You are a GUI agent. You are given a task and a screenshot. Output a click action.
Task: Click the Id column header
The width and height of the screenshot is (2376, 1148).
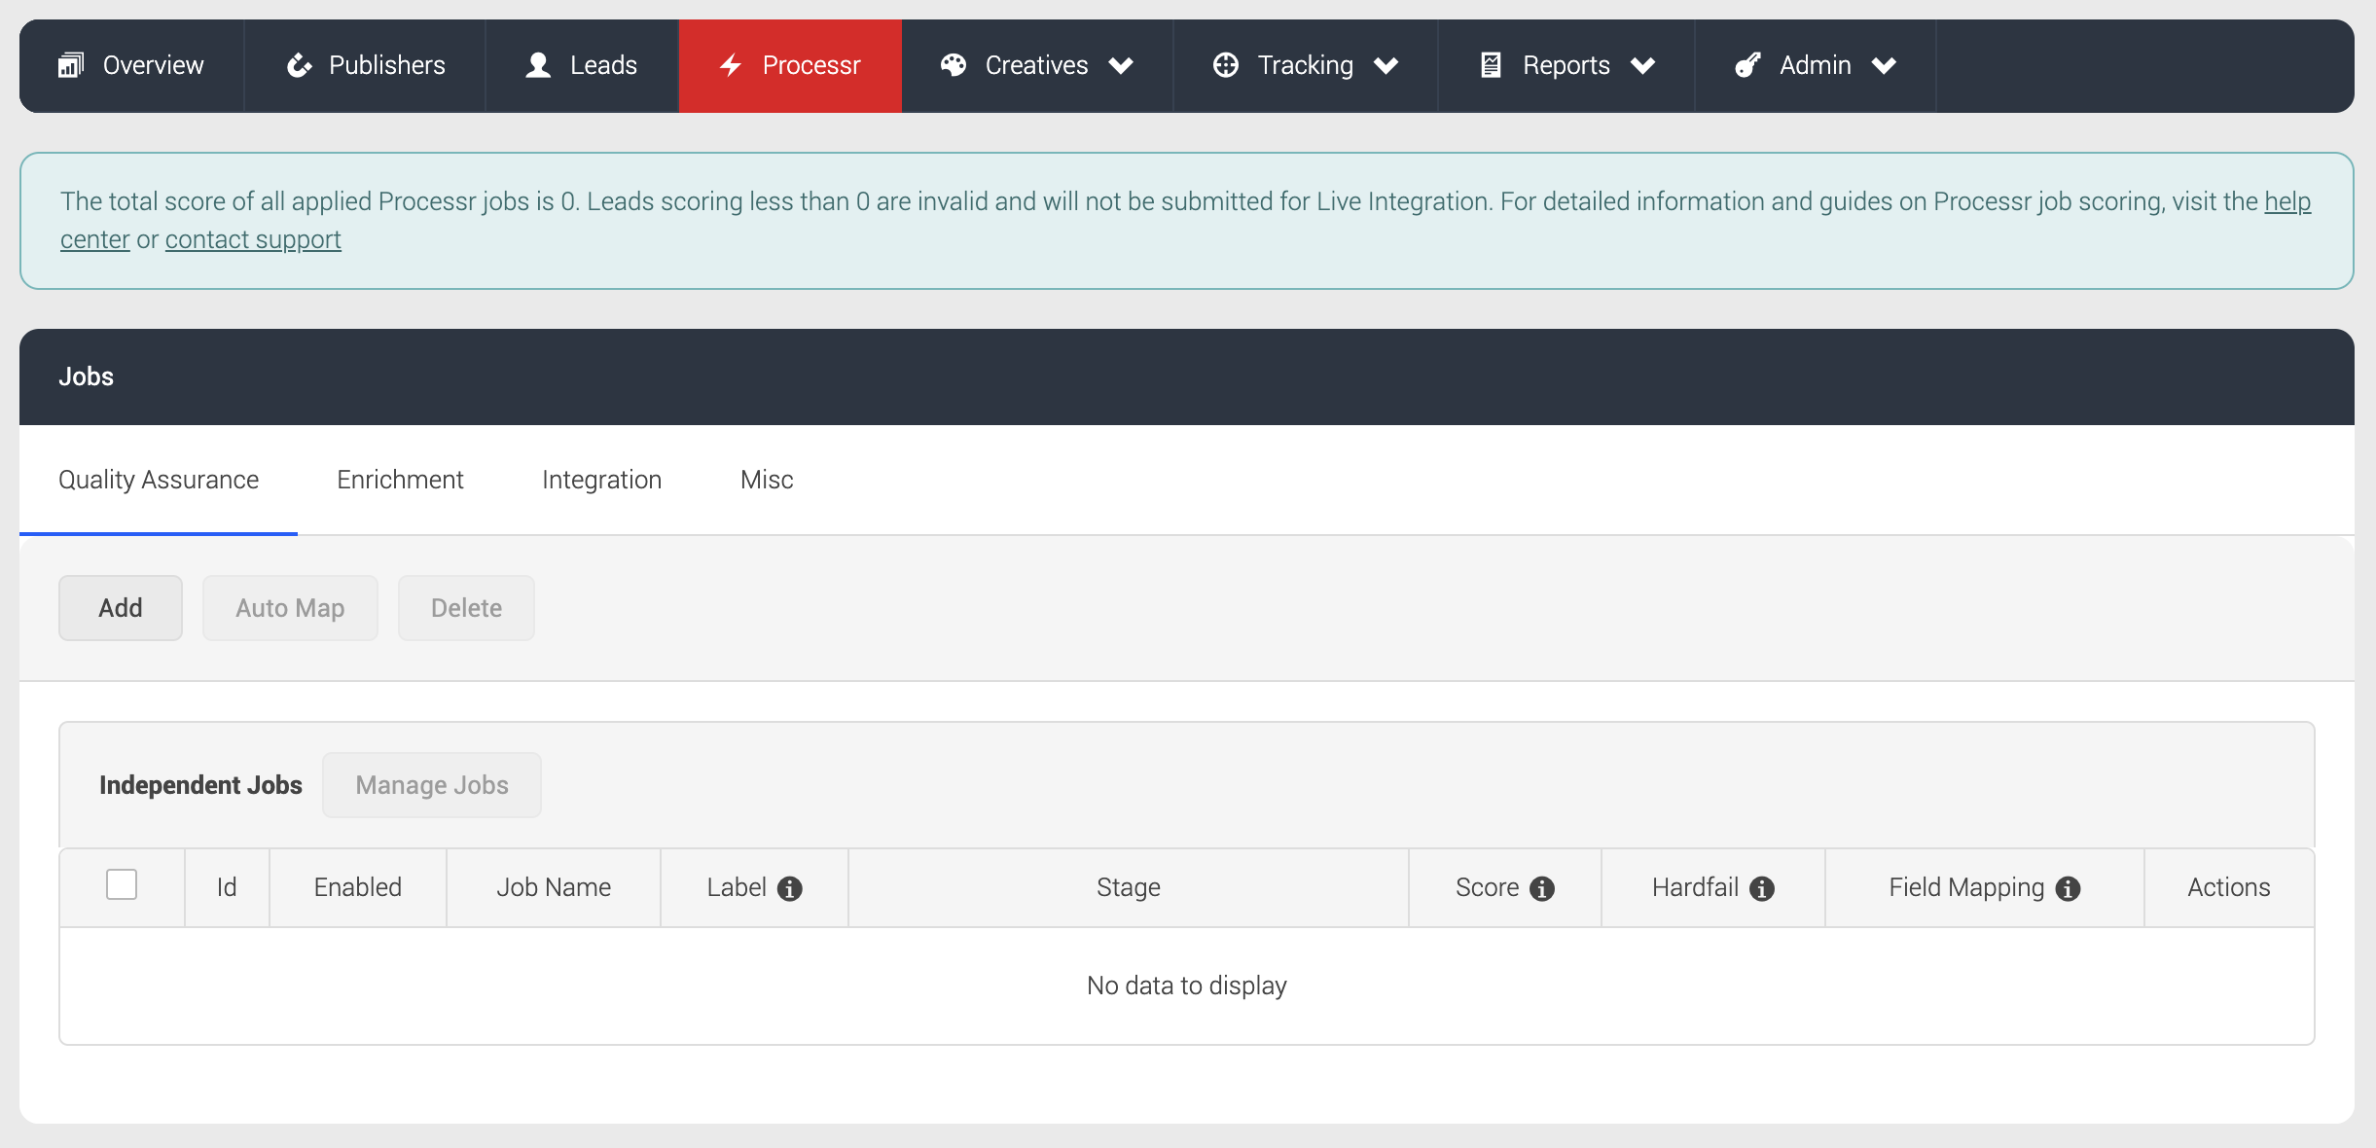227,887
